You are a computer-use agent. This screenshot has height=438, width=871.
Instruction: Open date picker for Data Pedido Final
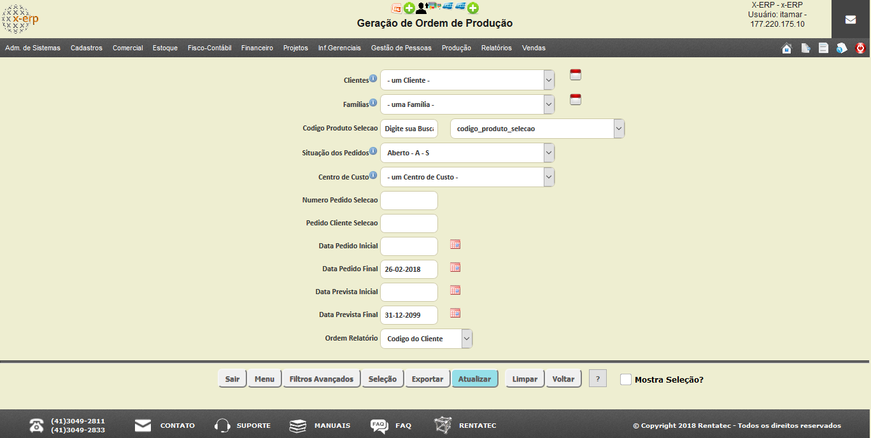click(455, 267)
